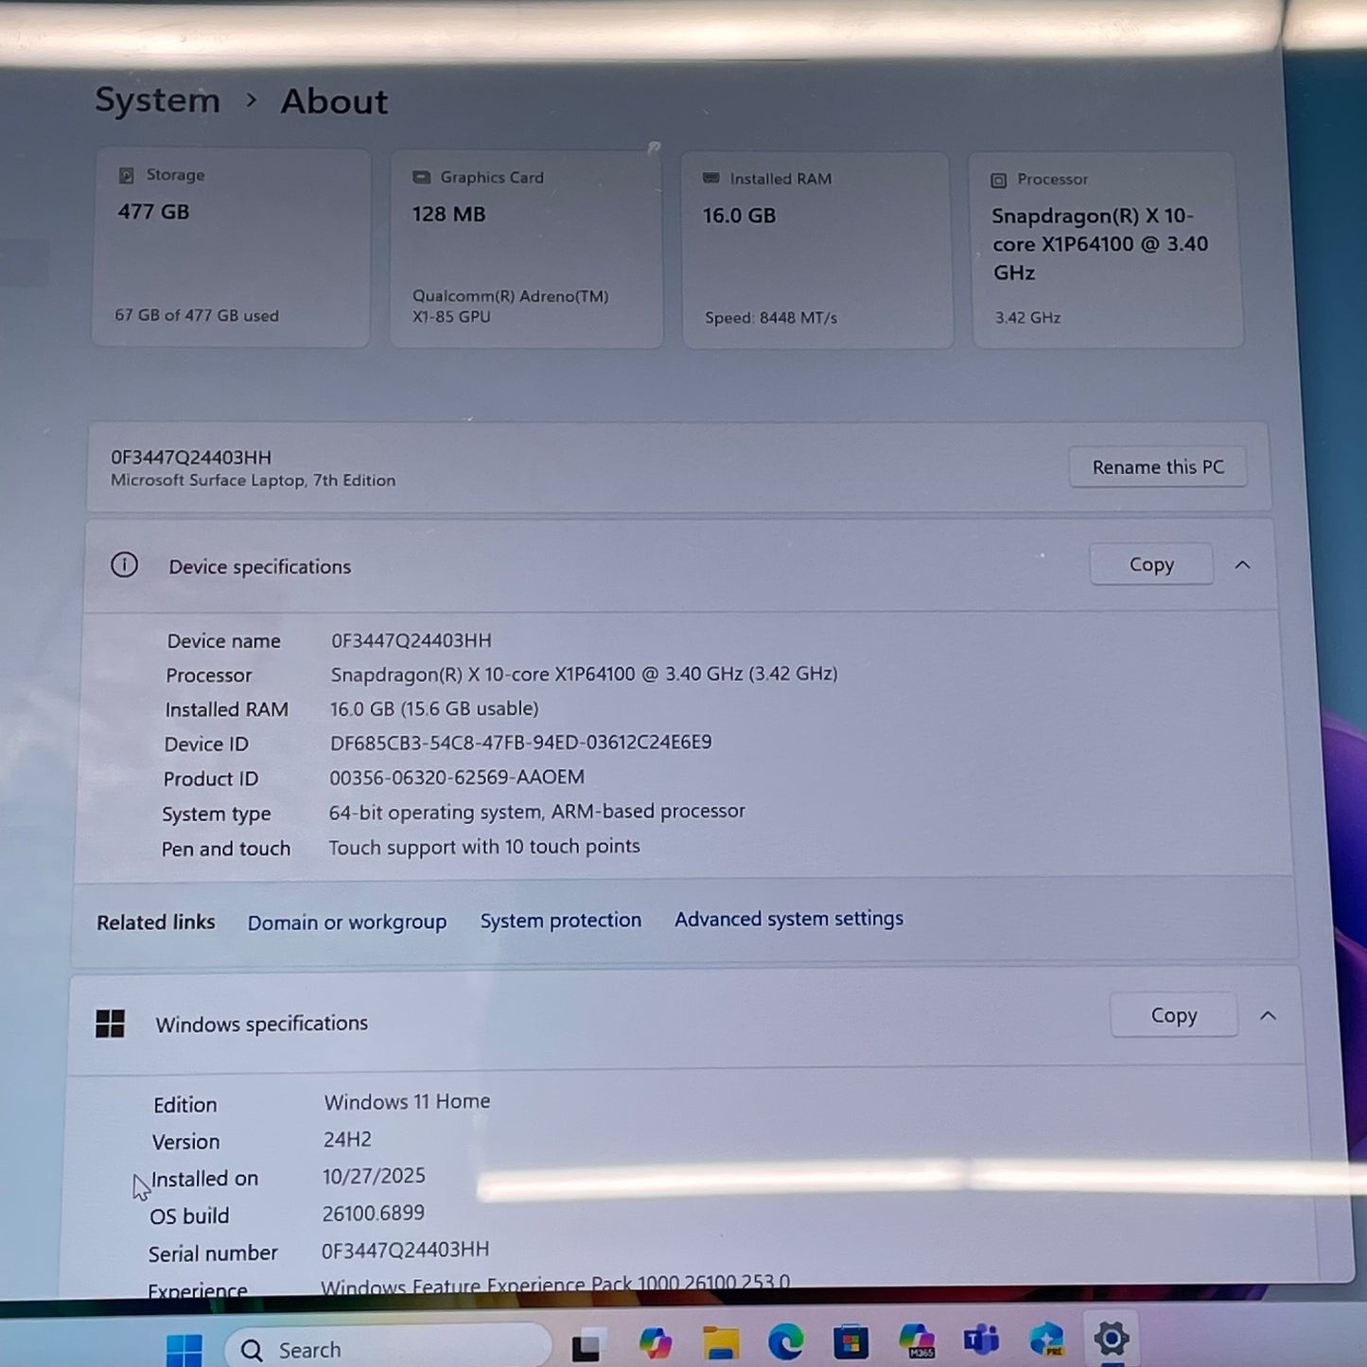Open Advanced system settings link
This screenshot has width=1367, height=1367.
tap(788, 919)
